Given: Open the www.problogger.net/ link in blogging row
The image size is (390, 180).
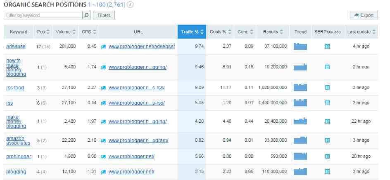Looking at the screenshot, I should (x=131, y=172).
